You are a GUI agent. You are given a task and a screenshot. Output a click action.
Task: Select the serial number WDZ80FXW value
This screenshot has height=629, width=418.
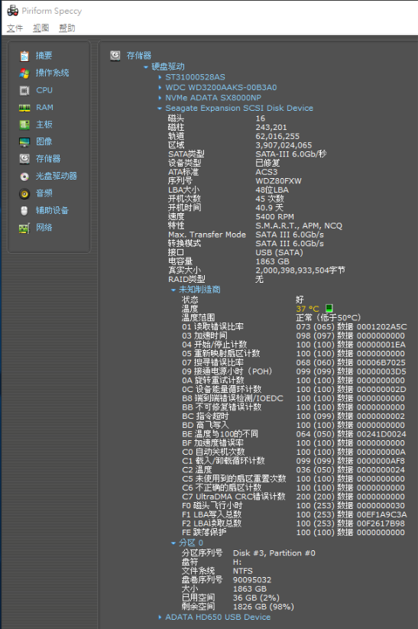pos(278,181)
